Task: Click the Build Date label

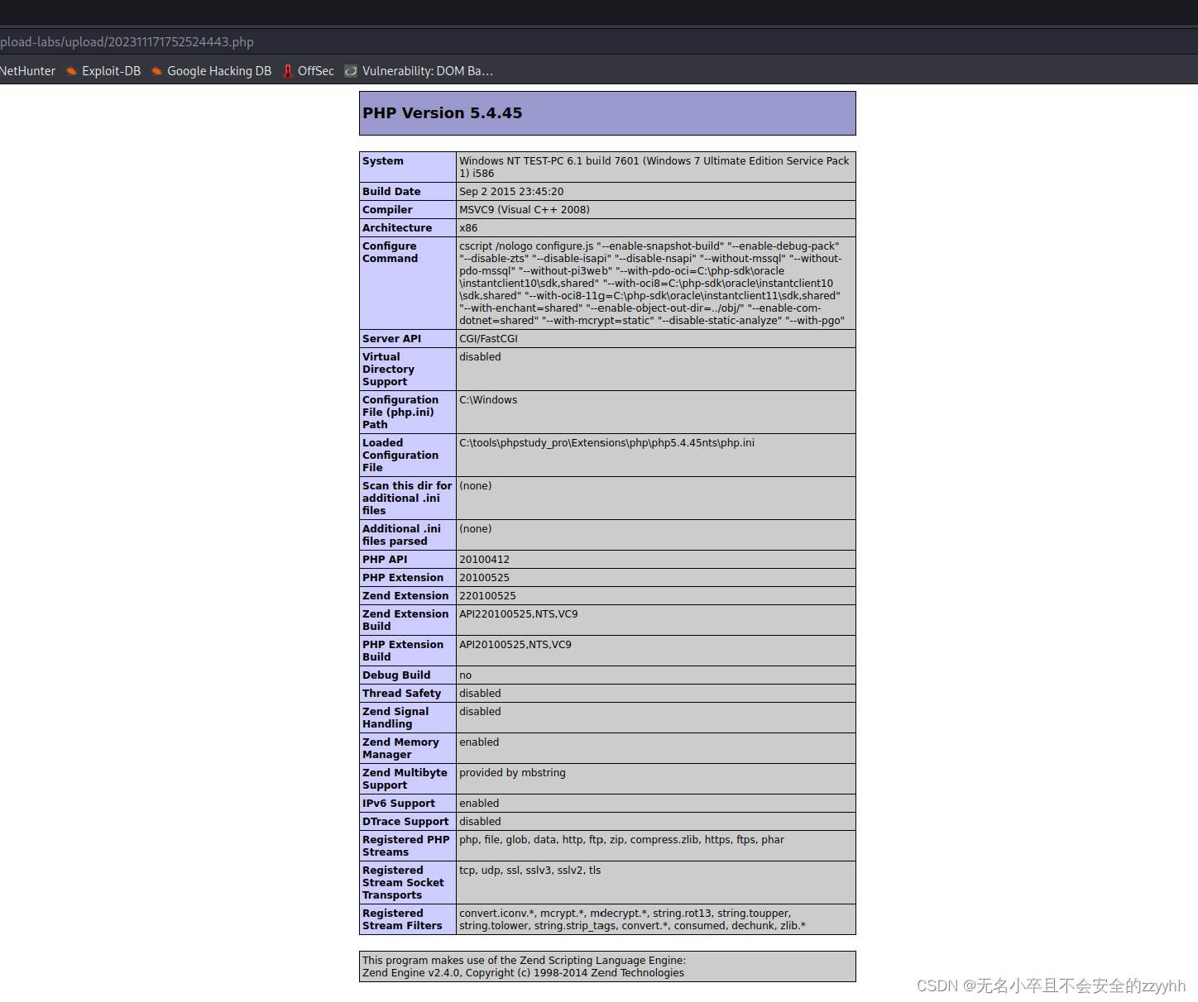Action: coord(391,192)
